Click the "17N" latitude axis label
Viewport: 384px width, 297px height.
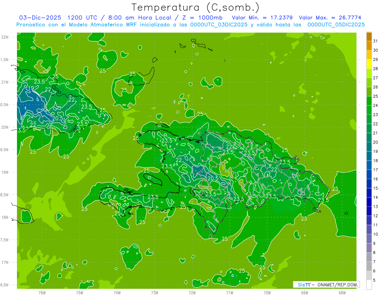point(5,262)
